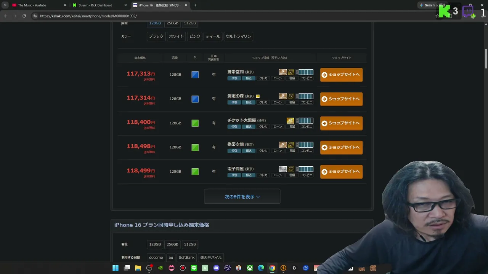Go back to previous page
The width and height of the screenshot is (488, 274).
6,16
